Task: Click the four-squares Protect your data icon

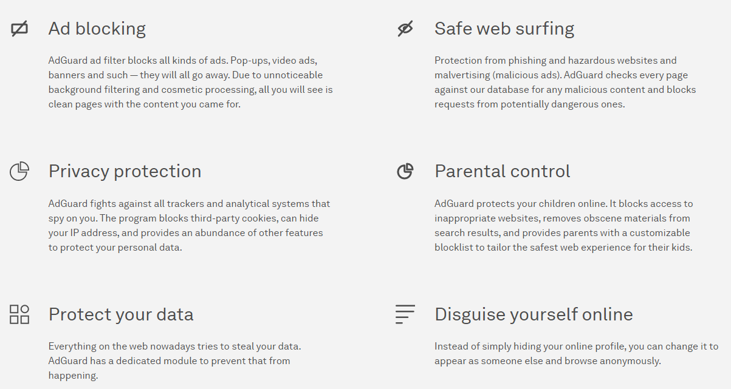Action: pyautogui.click(x=19, y=314)
